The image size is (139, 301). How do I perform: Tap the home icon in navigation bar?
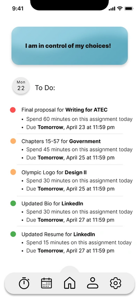click(x=69, y=283)
